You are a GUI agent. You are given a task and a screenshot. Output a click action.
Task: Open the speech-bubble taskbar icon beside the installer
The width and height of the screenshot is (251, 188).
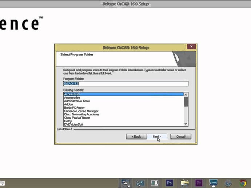pos(140,183)
